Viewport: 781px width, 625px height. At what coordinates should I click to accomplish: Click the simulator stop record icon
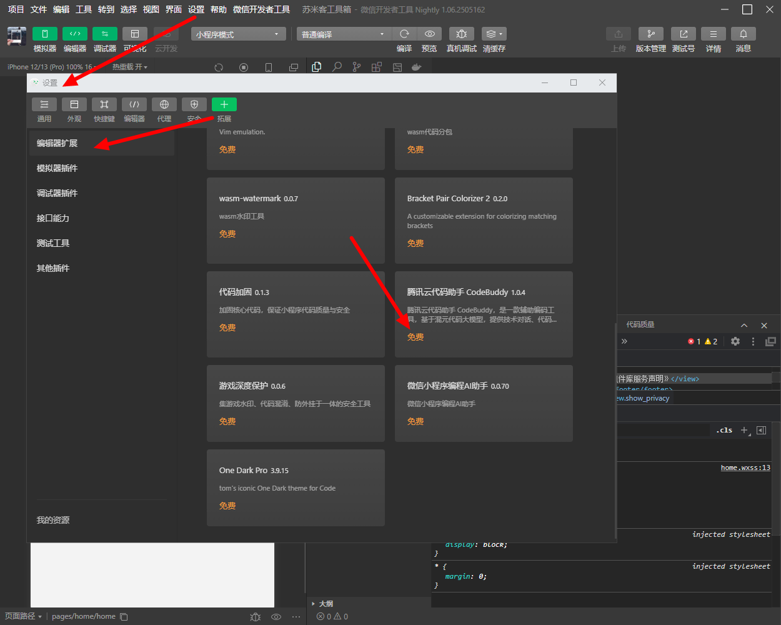(244, 67)
